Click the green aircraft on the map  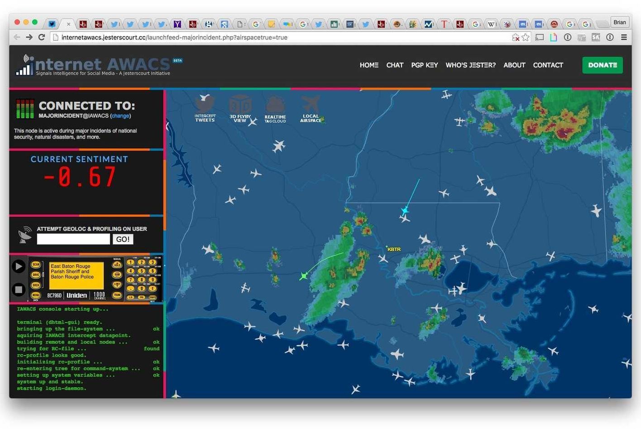pyautogui.click(x=304, y=275)
